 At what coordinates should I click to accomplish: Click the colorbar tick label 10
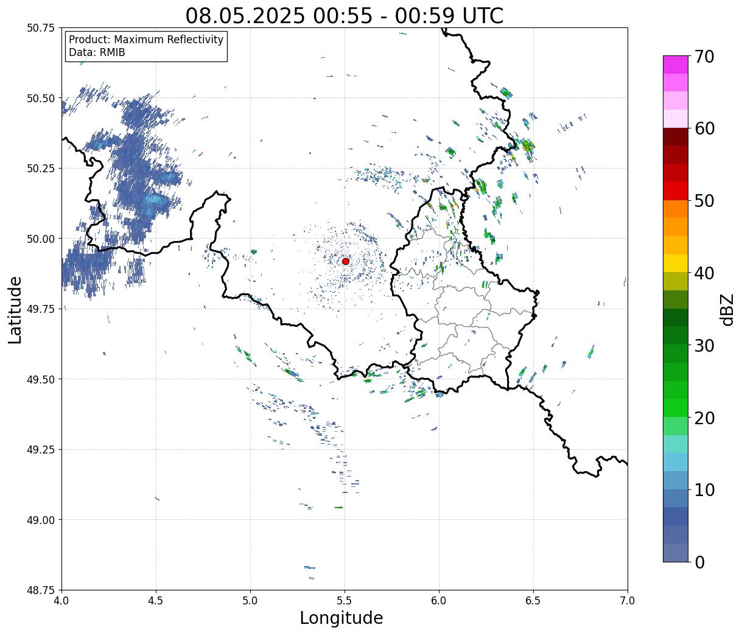coord(704,490)
